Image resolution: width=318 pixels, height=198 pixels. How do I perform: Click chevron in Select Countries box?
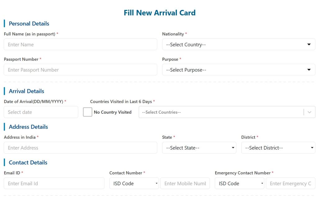309,112
